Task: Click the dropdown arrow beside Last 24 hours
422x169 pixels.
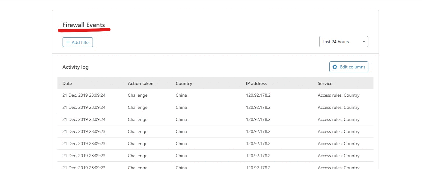Action: click(x=364, y=42)
